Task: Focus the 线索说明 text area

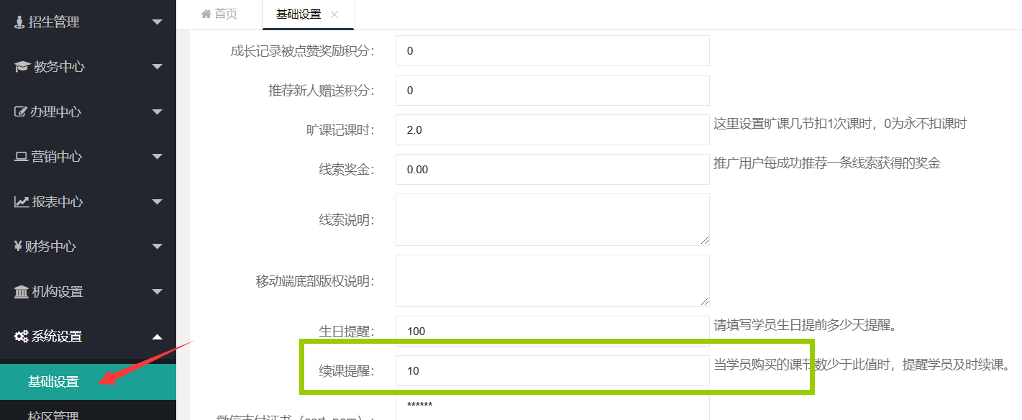Action: click(x=552, y=219)
